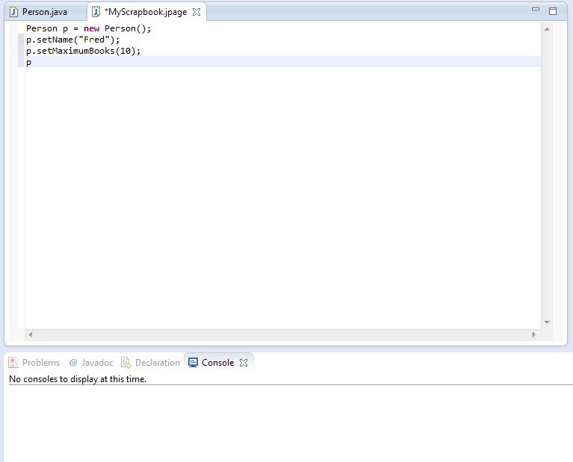The width and height of the screenshot is (573, 462).
Task: Click the editor scroll down arrow
Action: pyautogui.click(x=547, y=322)
